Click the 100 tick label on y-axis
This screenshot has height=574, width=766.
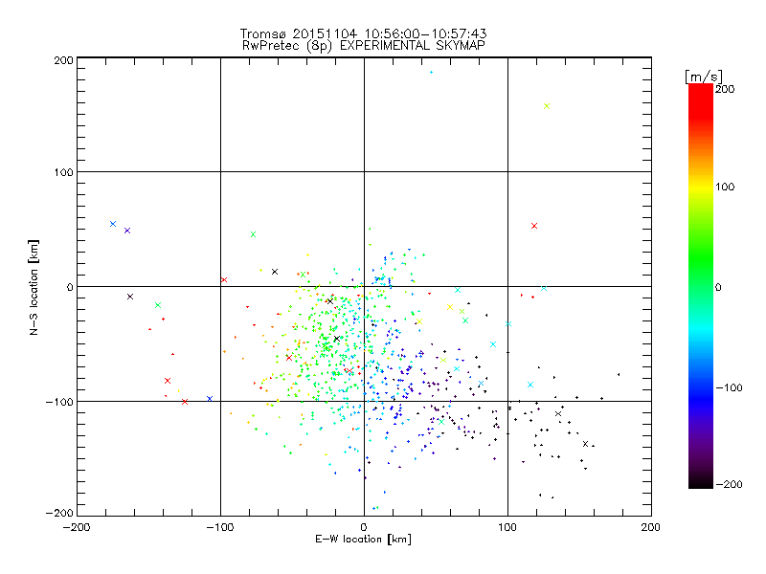pos(63,172)
